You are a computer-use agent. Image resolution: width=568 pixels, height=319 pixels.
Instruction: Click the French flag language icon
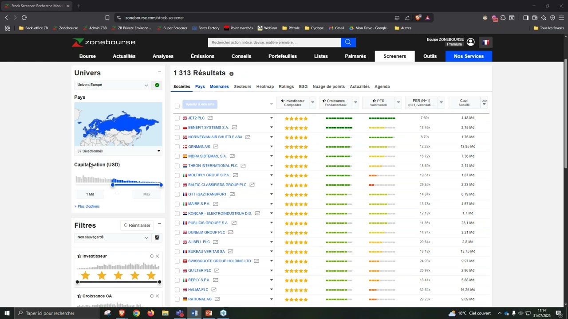[486, 43]
